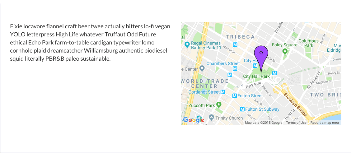Click Report a map error link
The image size is (351, 153).
coord(325,123)
